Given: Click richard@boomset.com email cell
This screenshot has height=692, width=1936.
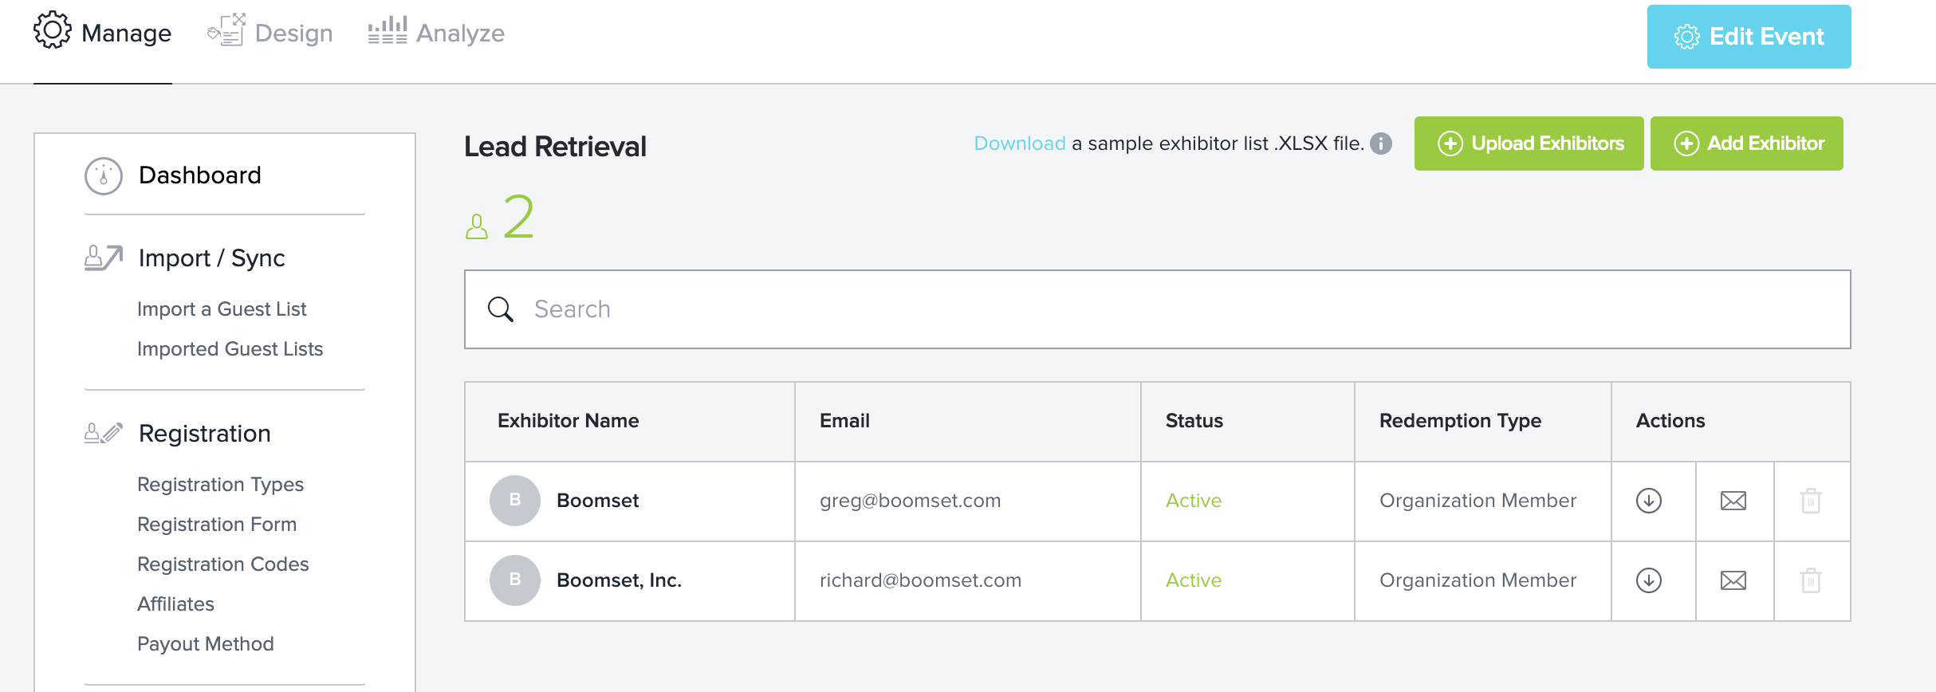Looking at the screenshot, I should pyautogui.click(x=920, y=580).
